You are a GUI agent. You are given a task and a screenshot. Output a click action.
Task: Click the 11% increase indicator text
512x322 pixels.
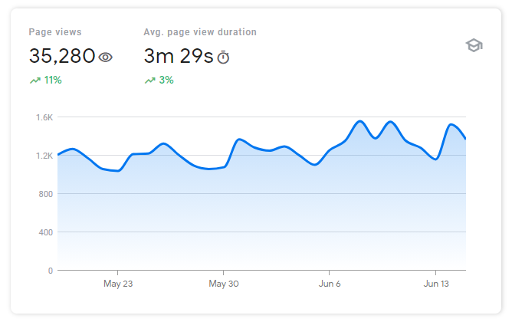53,80
